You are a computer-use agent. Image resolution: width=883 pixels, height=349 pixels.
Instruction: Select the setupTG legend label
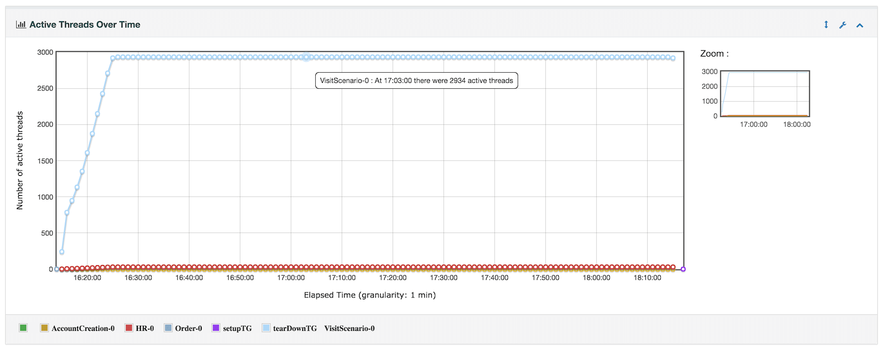(x=237, y=328)
